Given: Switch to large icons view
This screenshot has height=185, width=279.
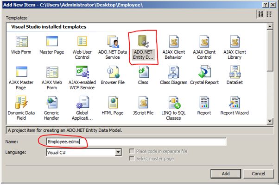Looking at the screenshot, I should 261,14.
